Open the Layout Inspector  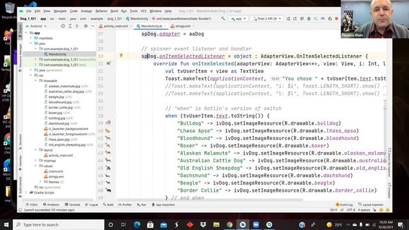click(371, 204)
